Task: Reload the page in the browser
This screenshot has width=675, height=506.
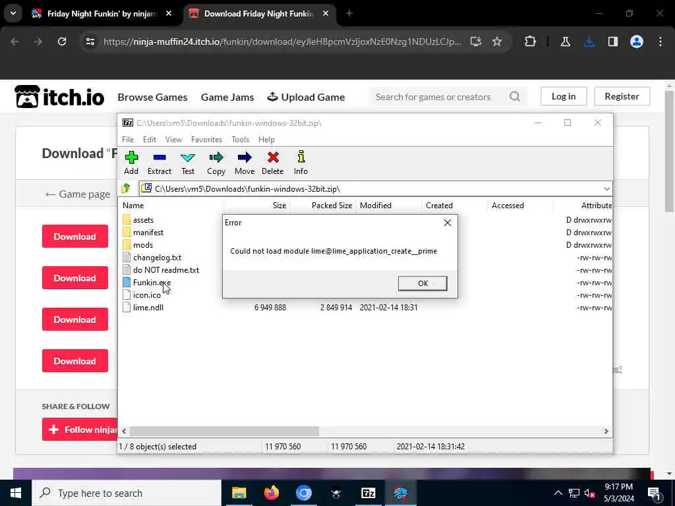Action: [62, 42]
